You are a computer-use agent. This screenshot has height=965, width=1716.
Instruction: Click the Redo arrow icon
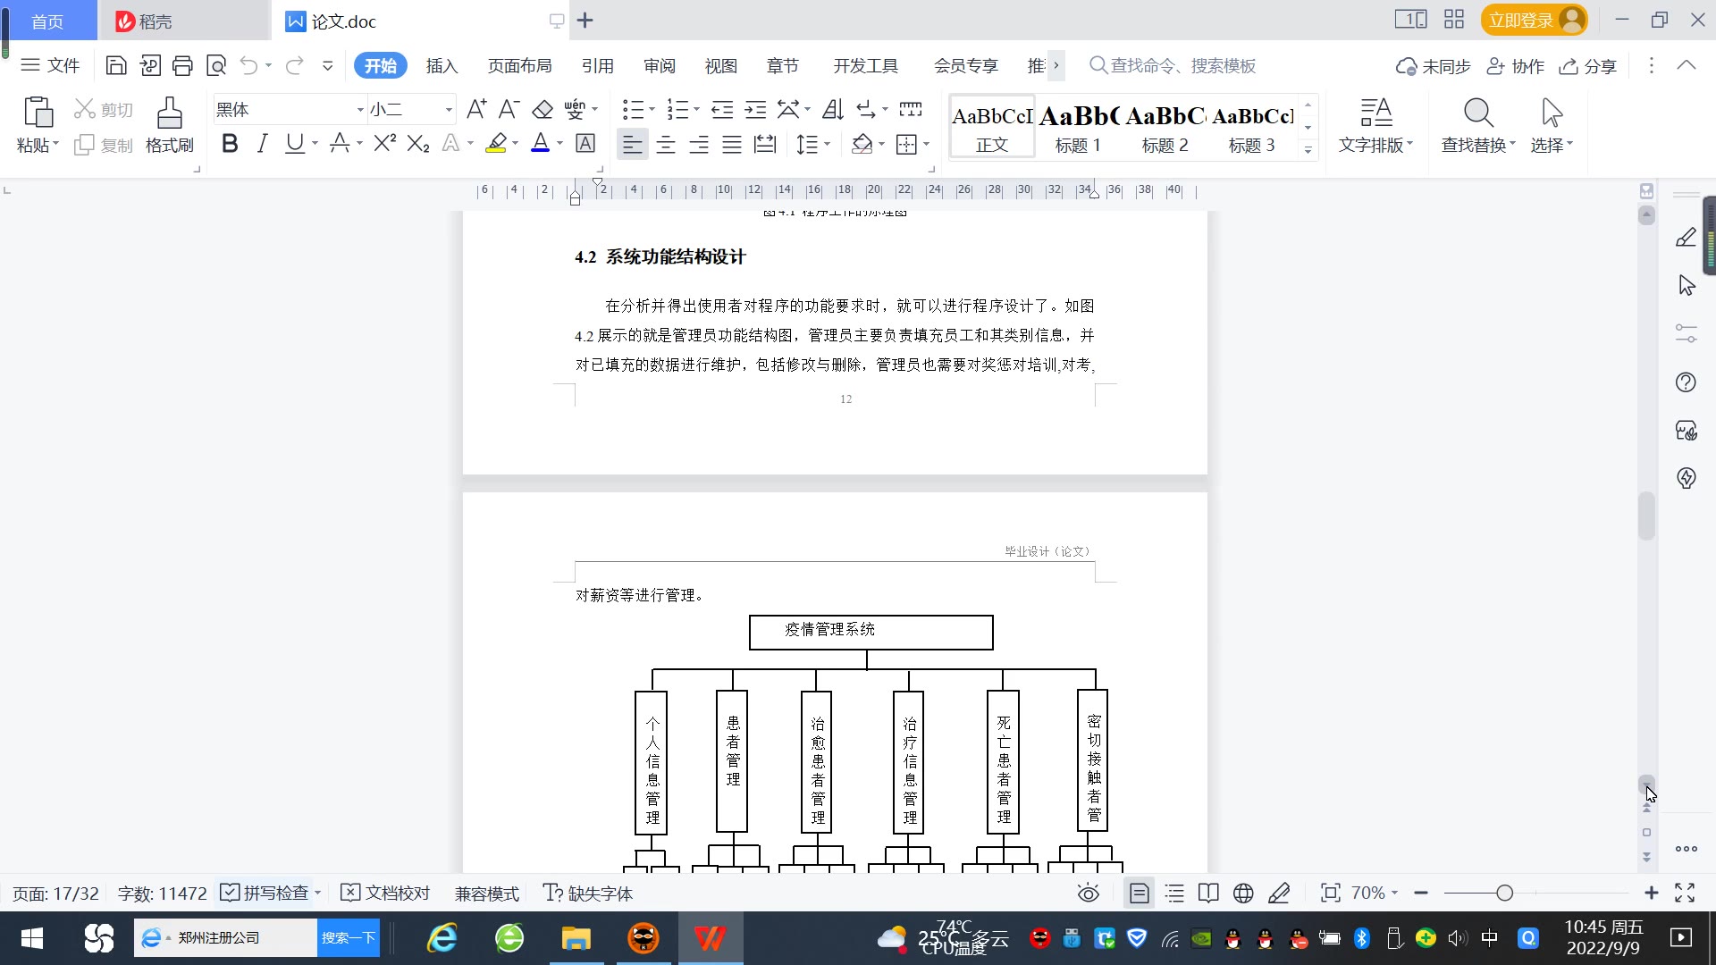pyautogui.click(x=294, y=65)
